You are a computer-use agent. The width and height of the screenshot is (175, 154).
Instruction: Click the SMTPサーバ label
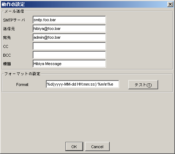(x=14, y=20)
